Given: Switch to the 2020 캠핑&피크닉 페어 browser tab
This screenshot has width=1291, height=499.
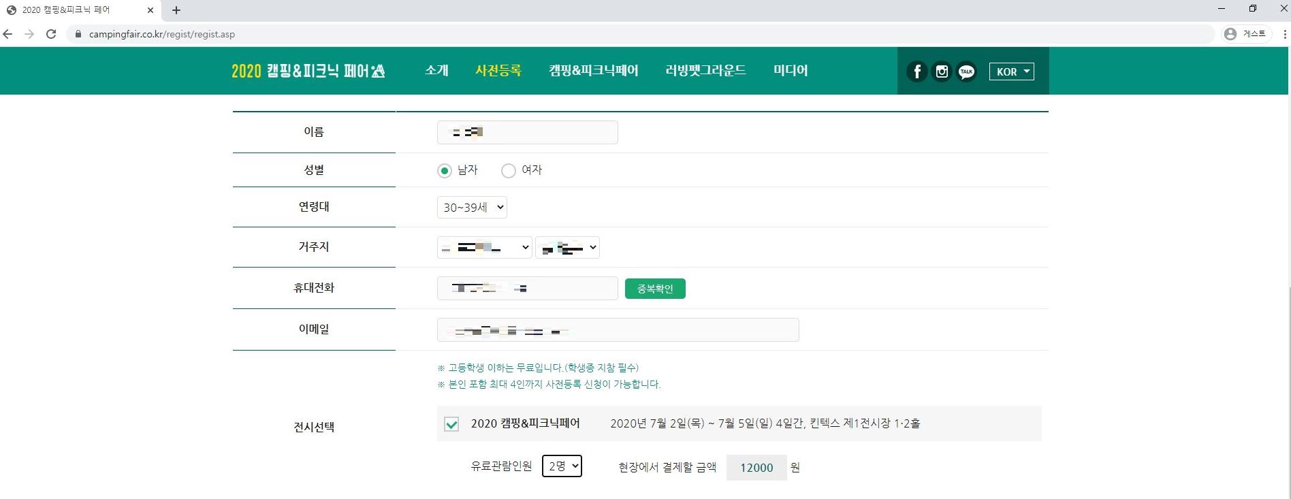Looking at the screenshot, I should coord(80,10).
